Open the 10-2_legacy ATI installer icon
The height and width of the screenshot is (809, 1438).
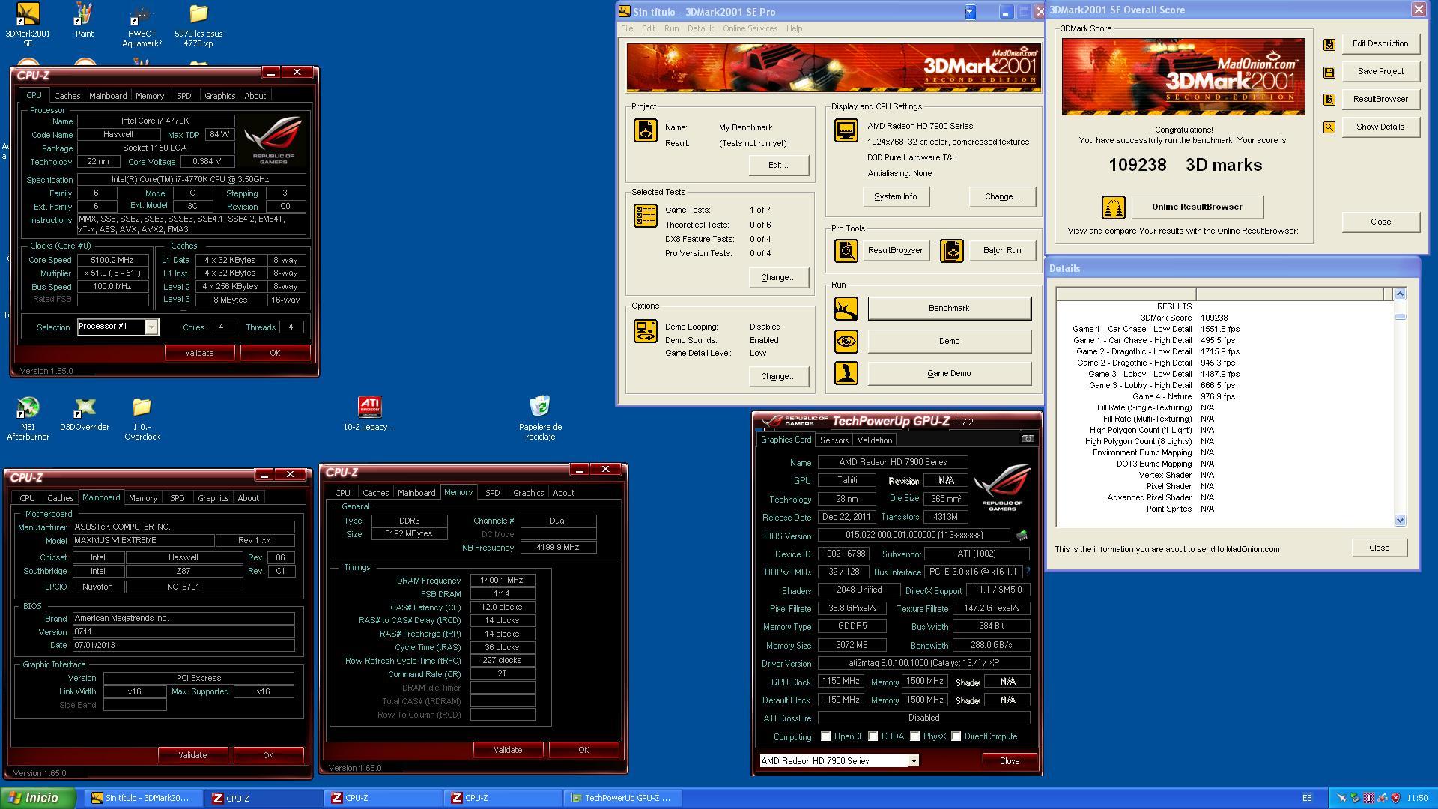369,413
